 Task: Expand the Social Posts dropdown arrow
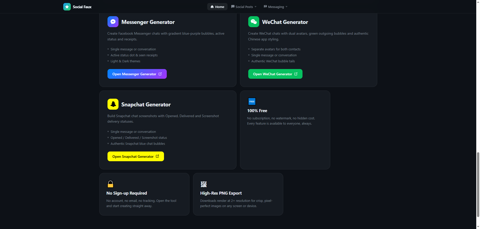[255, 7]
